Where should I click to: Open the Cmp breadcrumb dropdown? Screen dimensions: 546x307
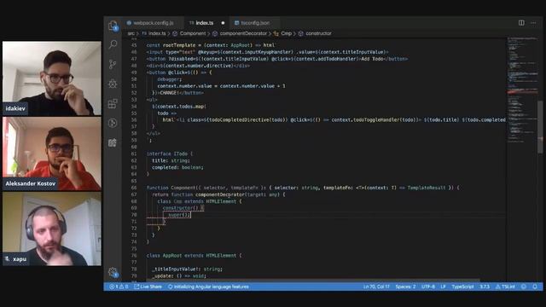pos(282,33)
